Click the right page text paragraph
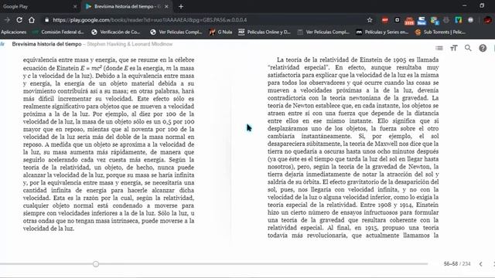 (x=353, y=147)
